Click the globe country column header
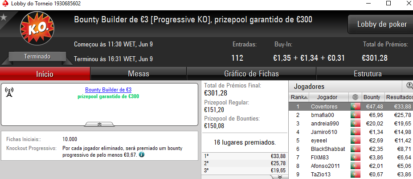Screen dimensions: 413x179 click(356, 97)
